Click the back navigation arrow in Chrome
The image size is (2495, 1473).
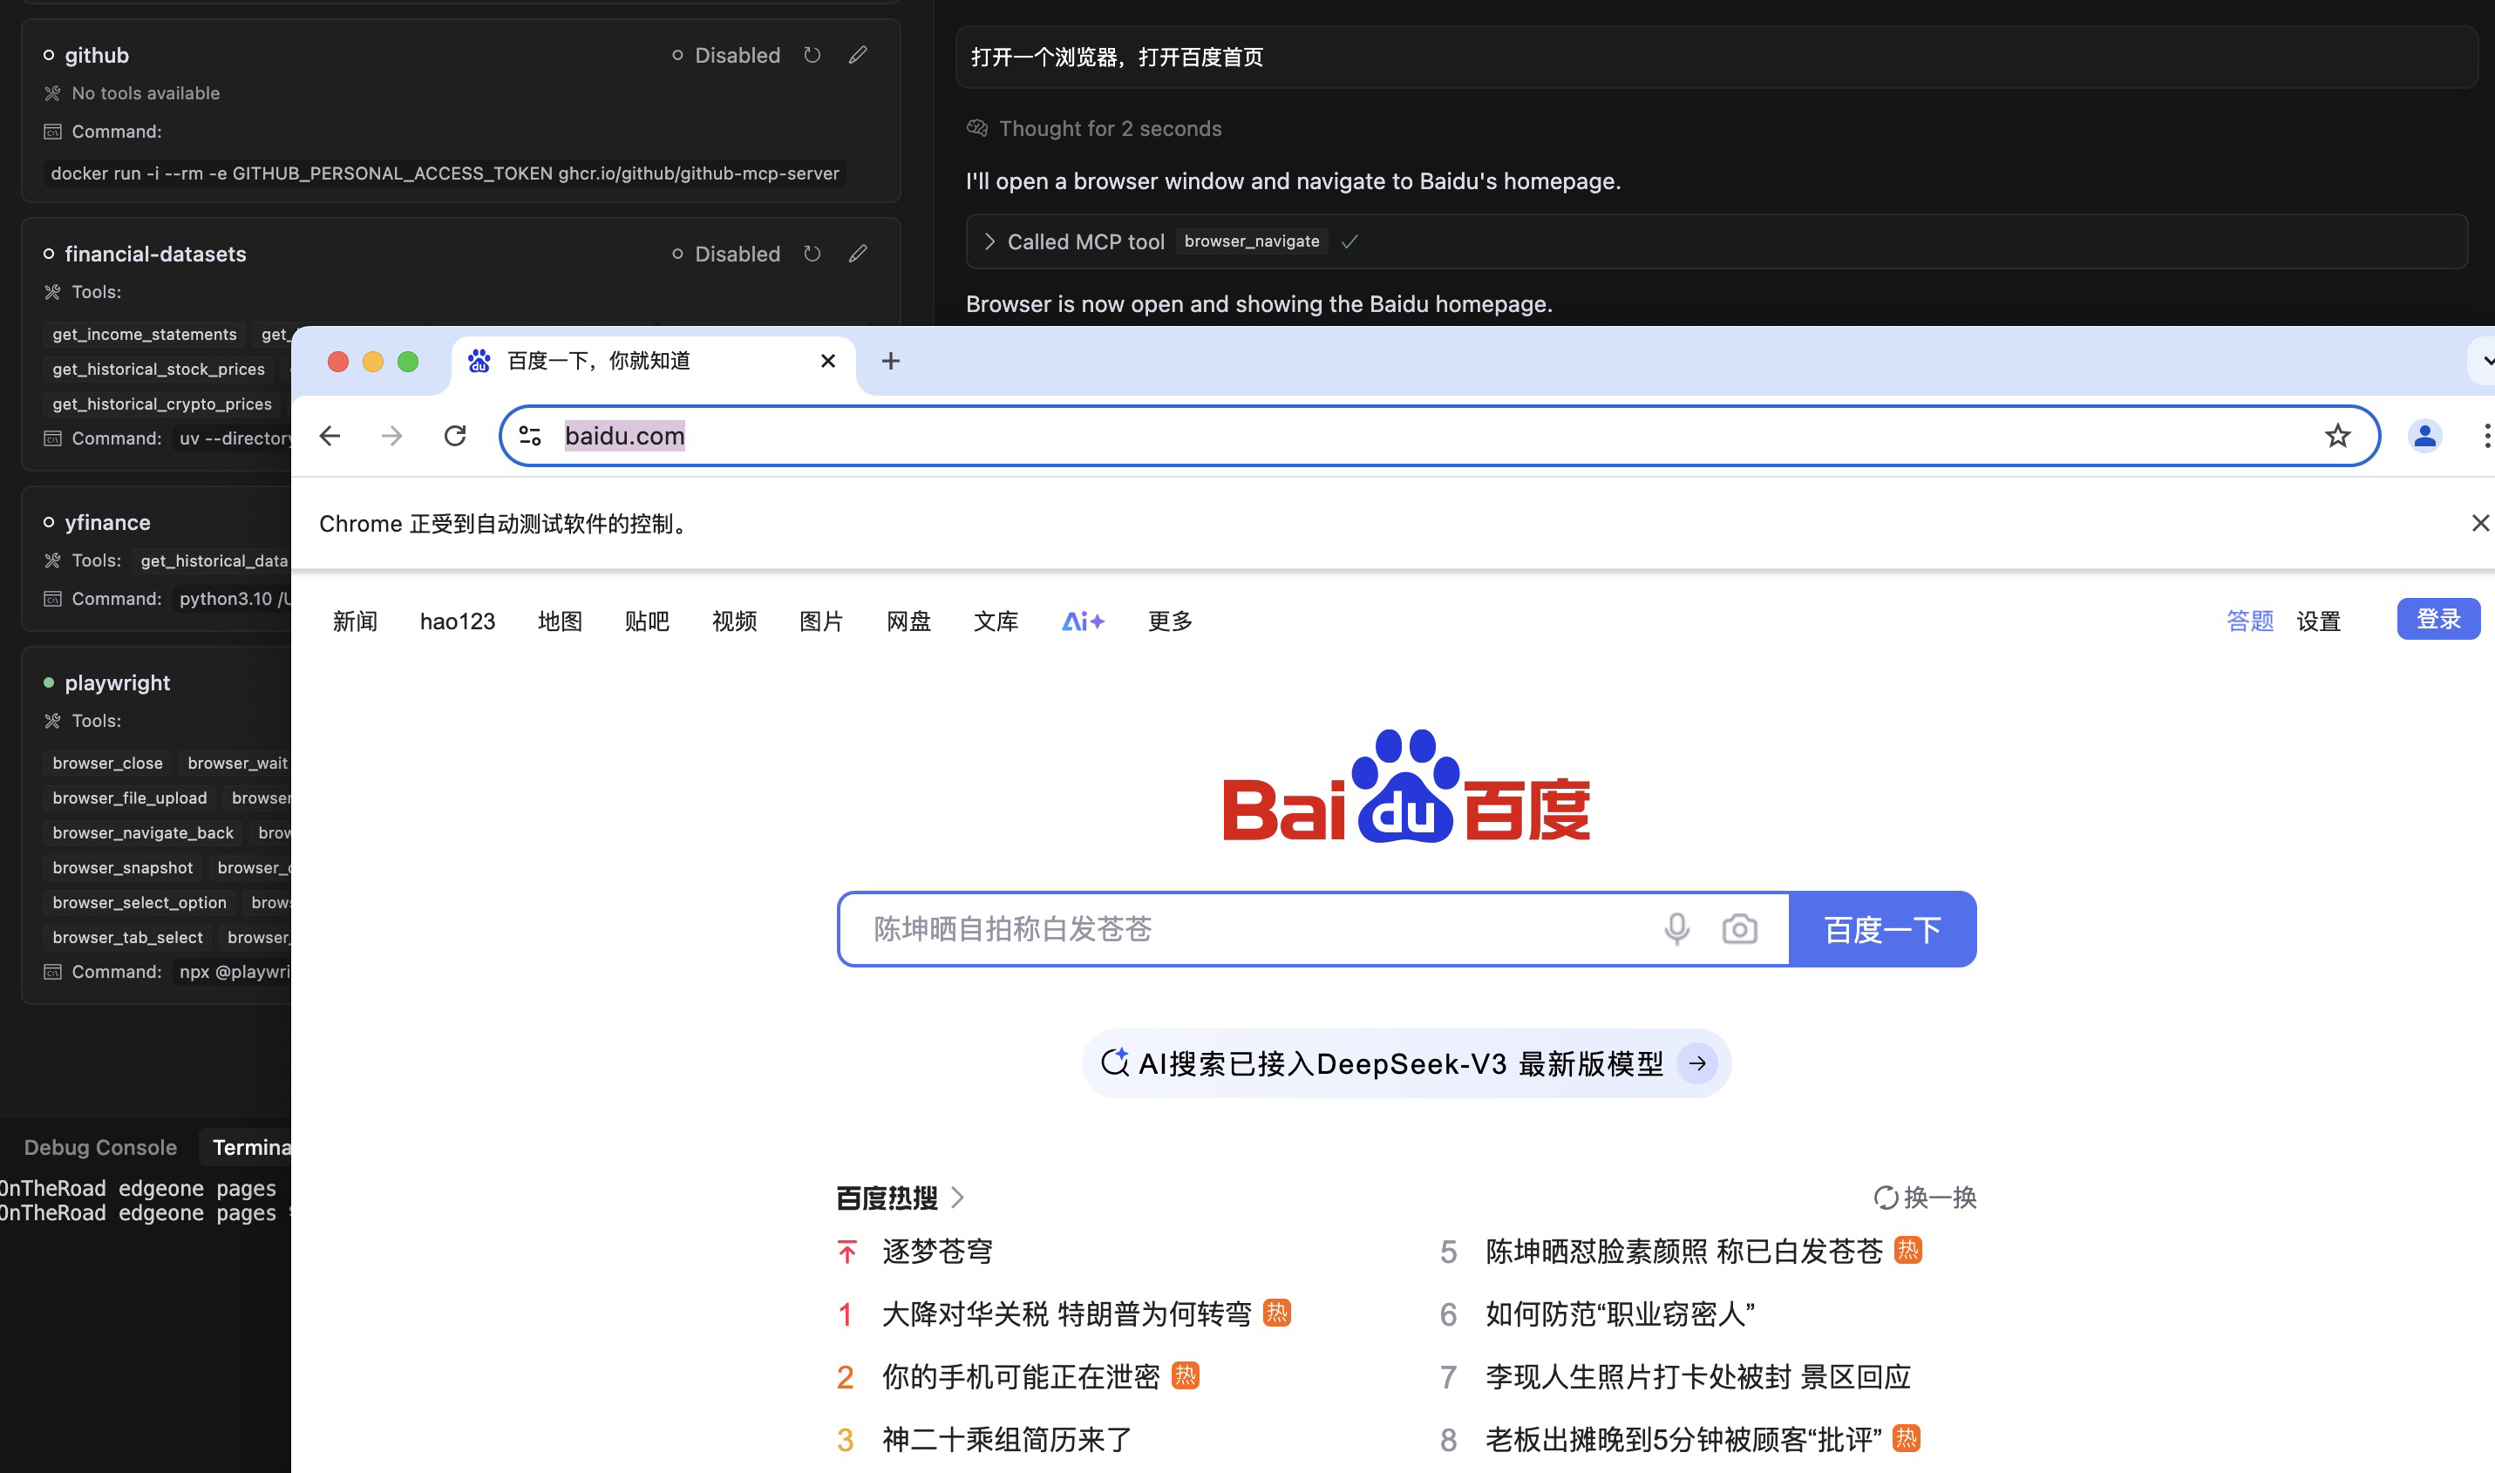(x=330, y=436)
